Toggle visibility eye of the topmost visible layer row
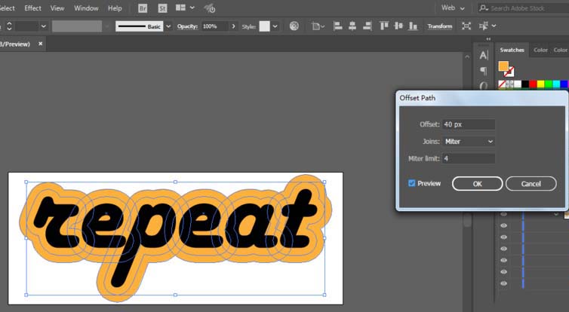 tap(503, 215)
